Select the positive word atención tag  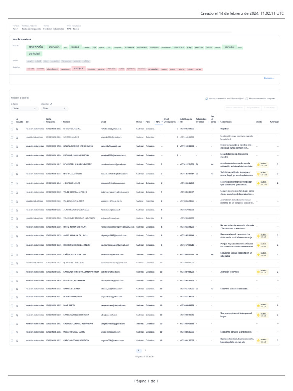[x=54, y=47]
